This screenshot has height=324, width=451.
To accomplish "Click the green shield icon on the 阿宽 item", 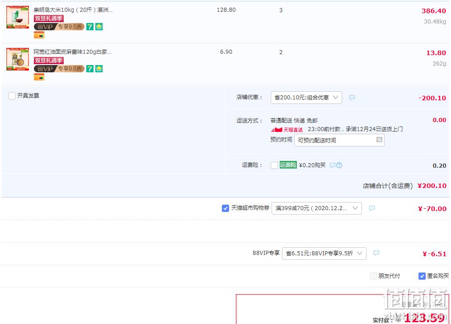I will pyautogui.click(x=99, y=69).
